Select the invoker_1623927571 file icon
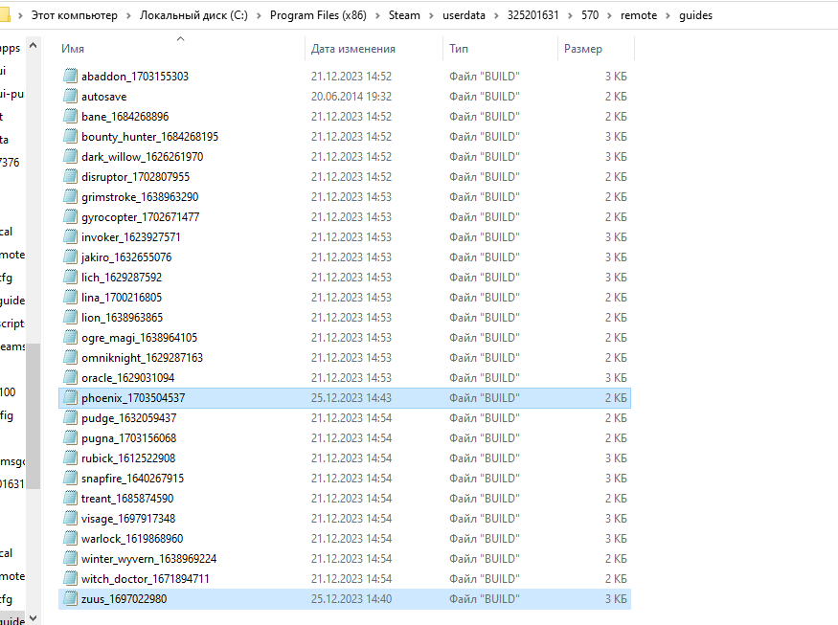This screenshot has height=625, width=838. coord(70,236)
